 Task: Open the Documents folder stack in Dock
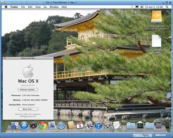click(x=150, y=126)
